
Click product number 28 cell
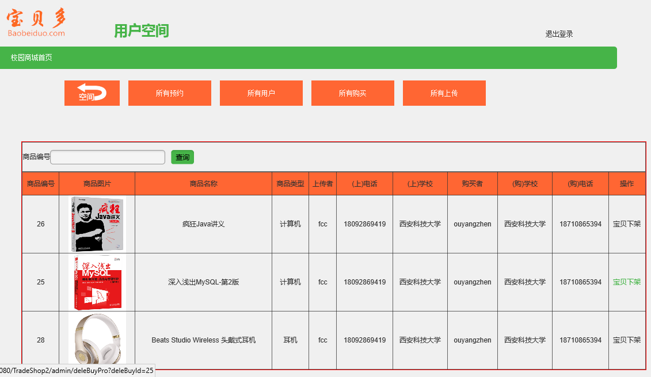[41, 340]
